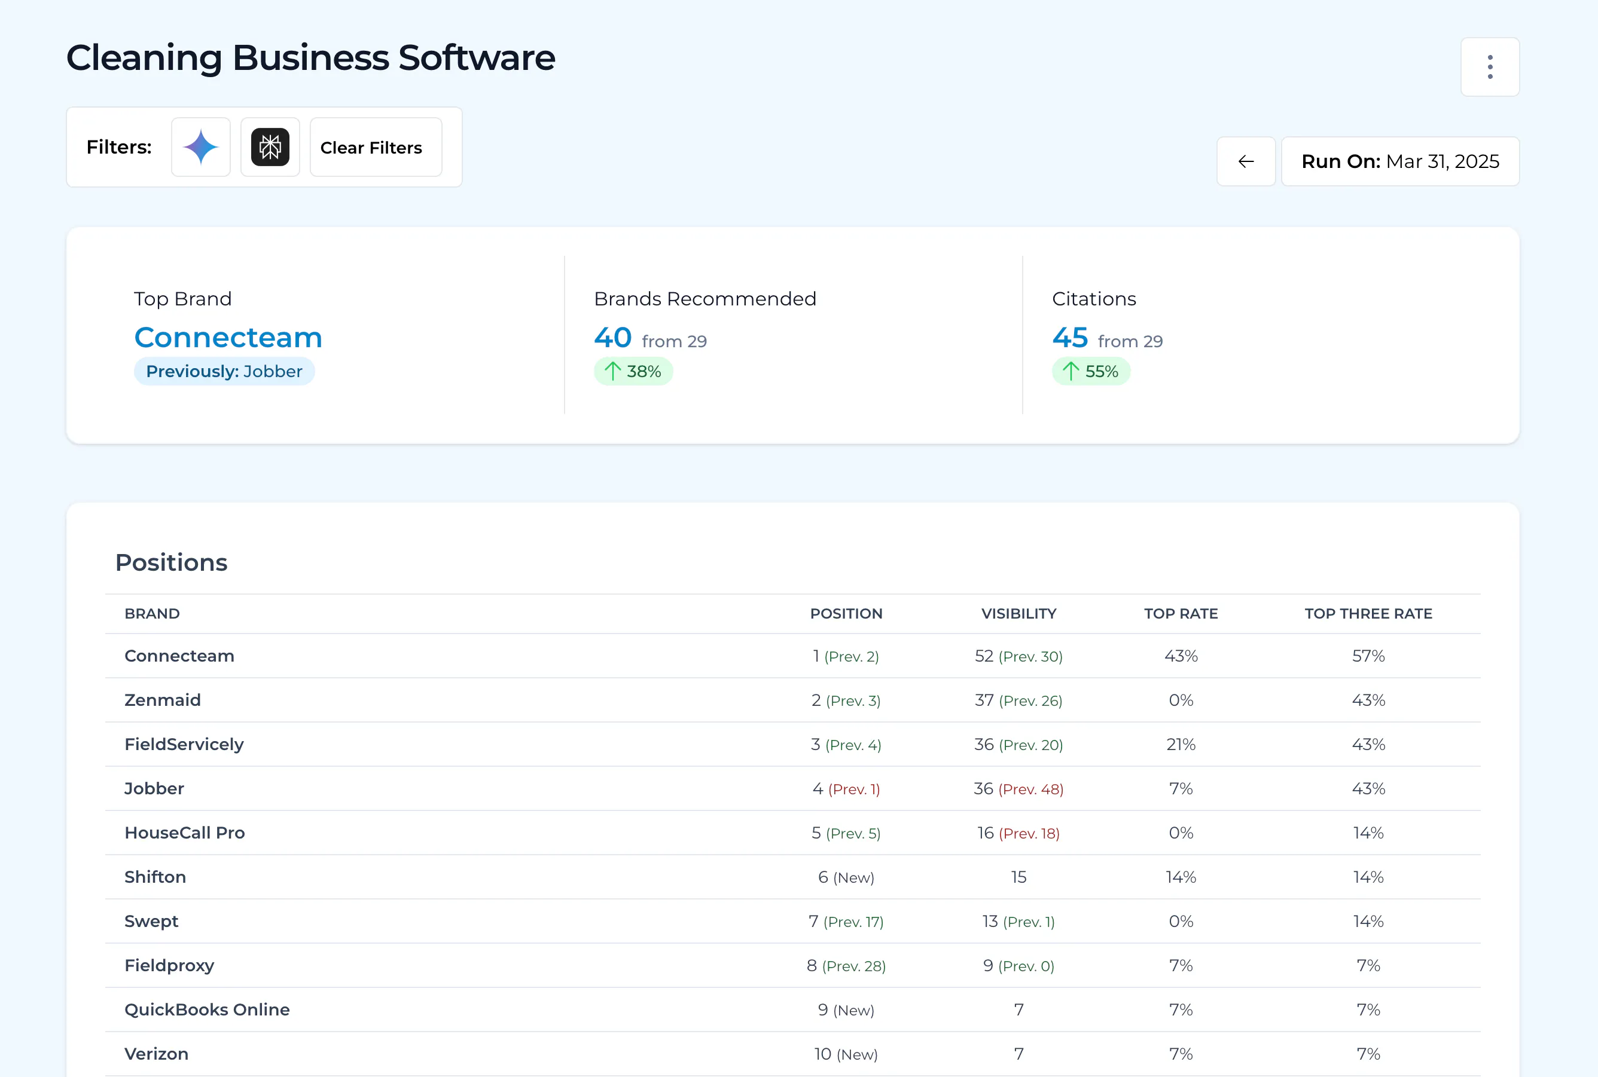This screenshot has width=1598, height=1077.
Task: Click Zenmaid's visibility 37 (Prev. 26) cell
Action: point(1018,700)
